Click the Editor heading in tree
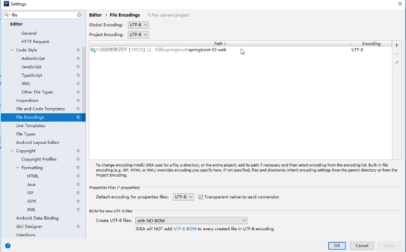406x252 pixels. tap(16, 24)
